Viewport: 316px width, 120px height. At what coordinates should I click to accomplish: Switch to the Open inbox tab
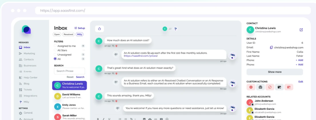pos(57,34)
